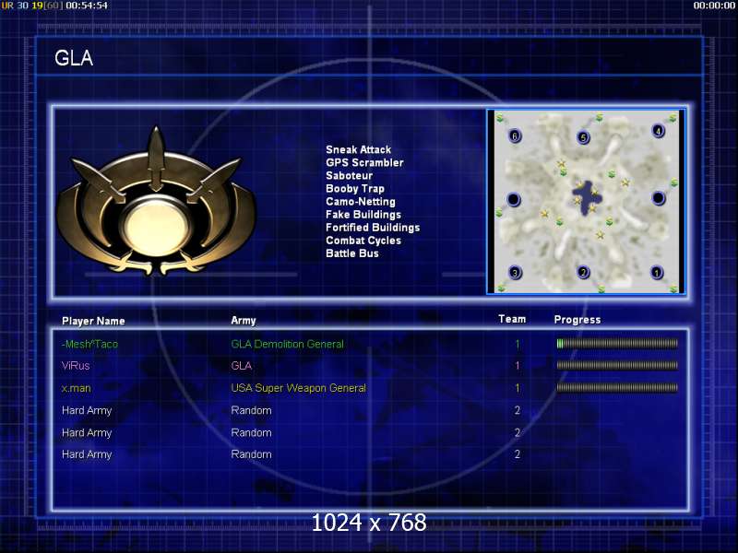The height and width of the screenshot is (553, 738).
Task: Click the large "GLA" title heading
Action: (x=74, y=58)
